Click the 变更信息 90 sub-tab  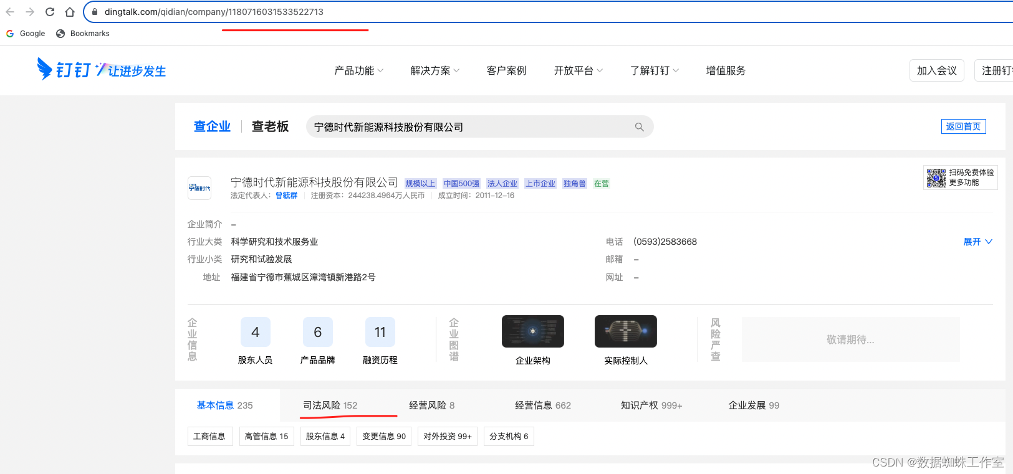point(384,436)
